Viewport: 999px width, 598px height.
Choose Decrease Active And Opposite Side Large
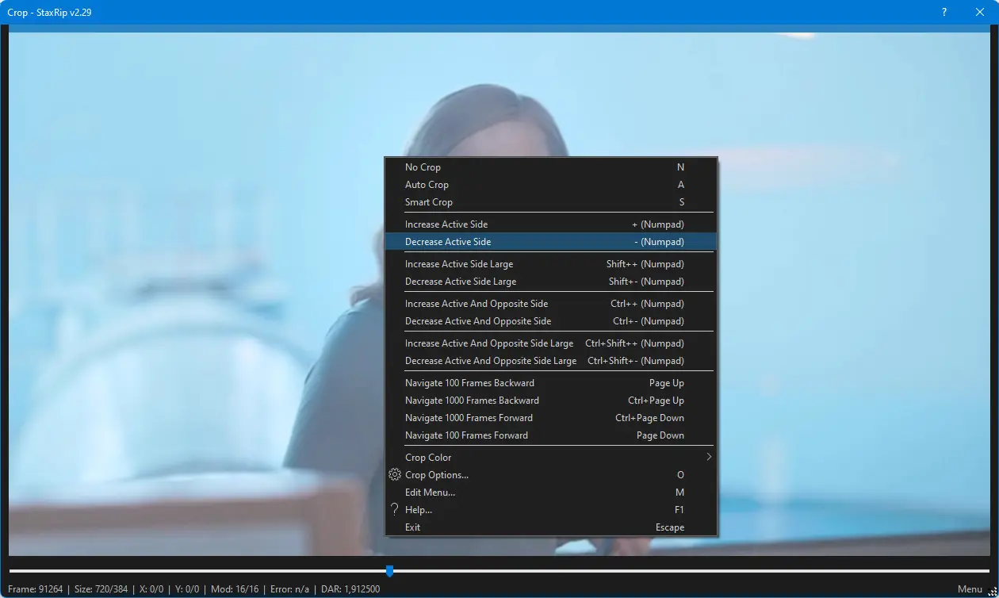click(x=551, y=361)
